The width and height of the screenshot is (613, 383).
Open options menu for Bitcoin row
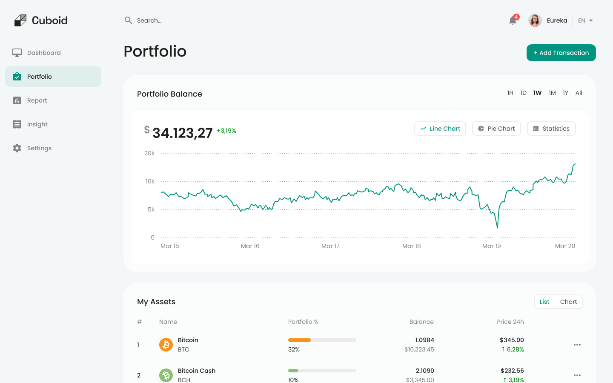point(577,345)
